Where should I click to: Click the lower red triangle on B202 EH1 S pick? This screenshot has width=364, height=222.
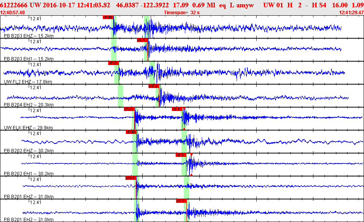click(191, 175)
